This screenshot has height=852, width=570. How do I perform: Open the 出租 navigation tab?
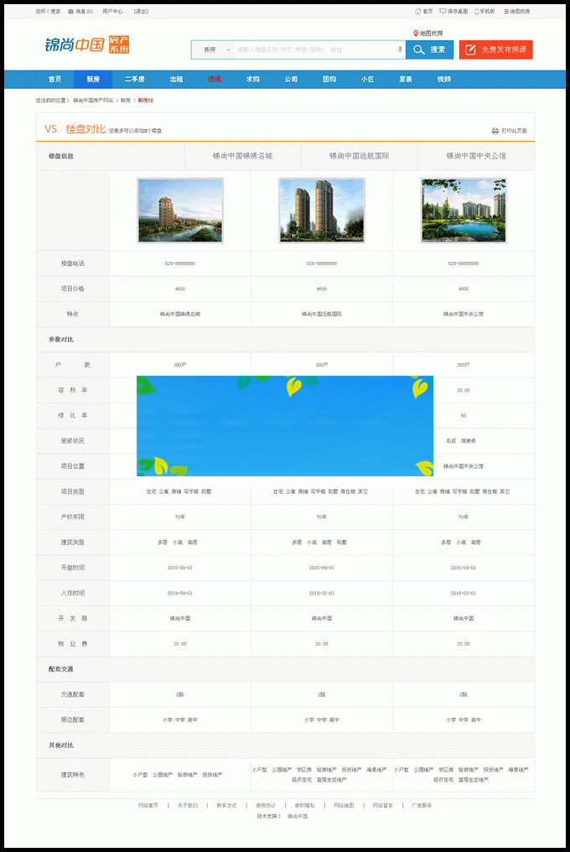click(176, 79)
